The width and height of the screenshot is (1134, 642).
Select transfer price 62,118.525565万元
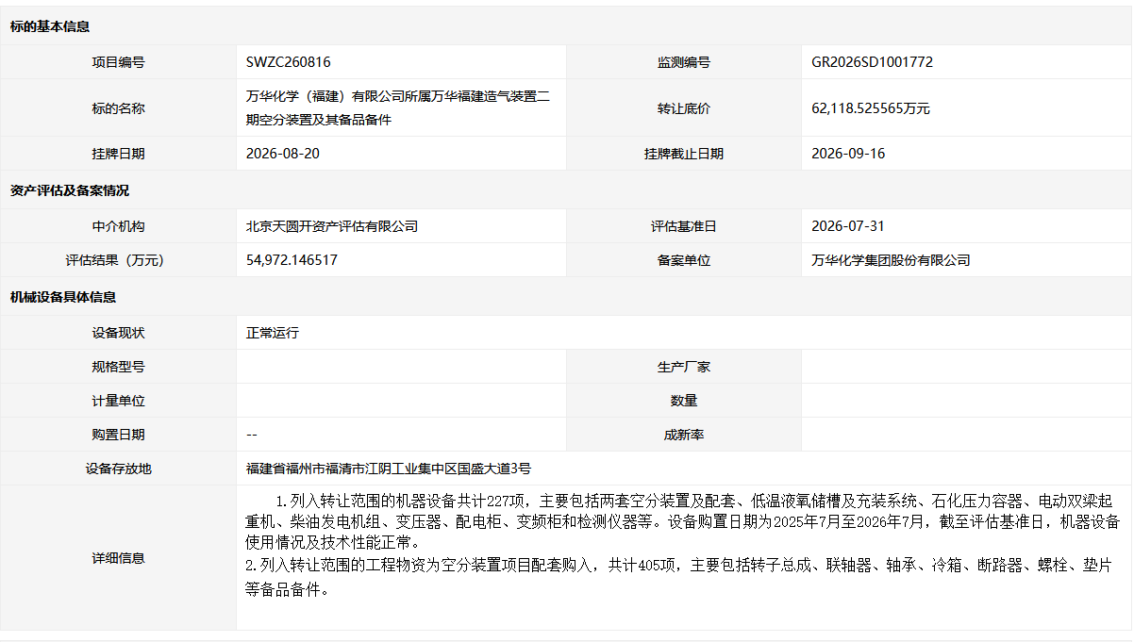(x=871, y=108)
